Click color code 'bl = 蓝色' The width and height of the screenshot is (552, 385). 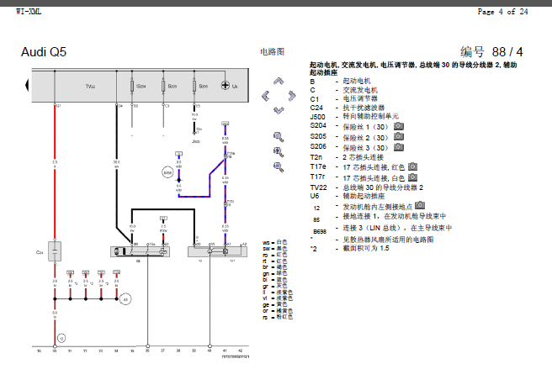275,280
